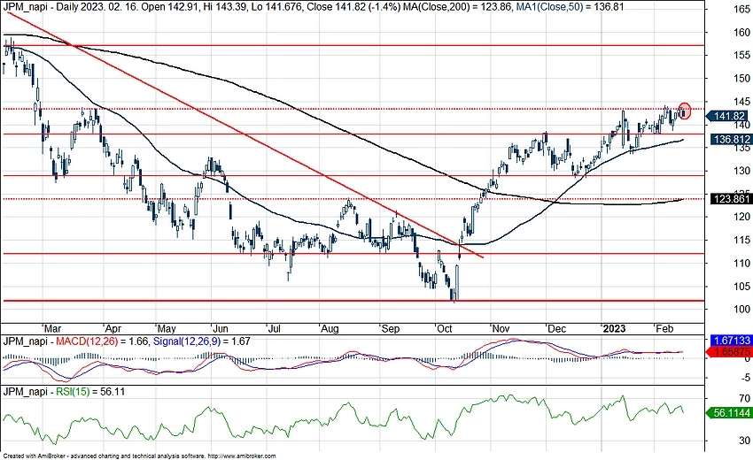This screenshot has width=753, height=460.
Task: Click the 145 price axis label
Action: pos(741,102)
